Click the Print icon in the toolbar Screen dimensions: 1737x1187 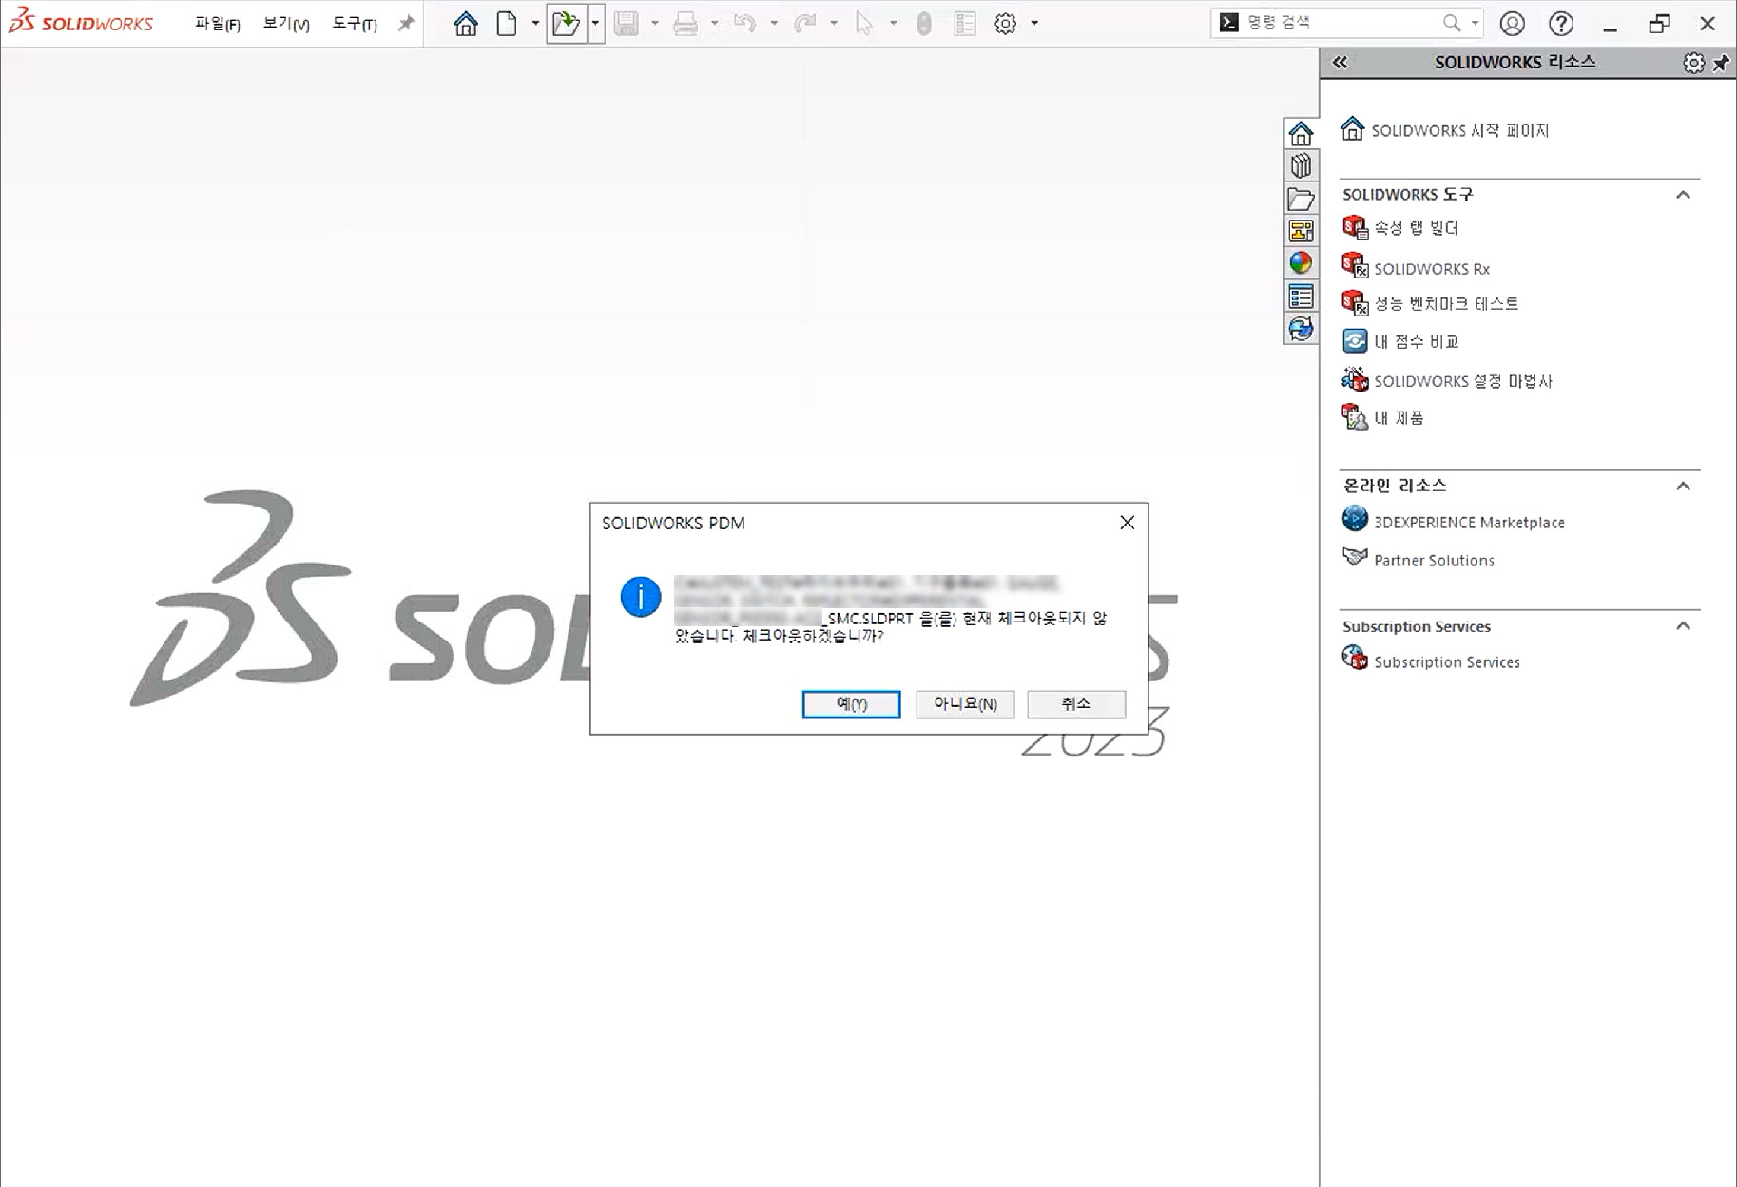click(685, 24)
